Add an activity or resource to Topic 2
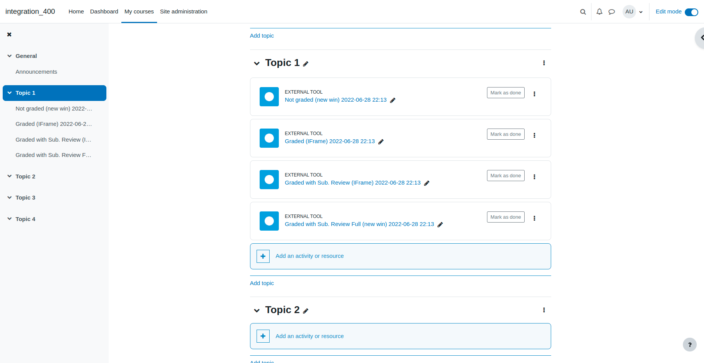This screenshot has height=363, width=704. coord(400,336)
